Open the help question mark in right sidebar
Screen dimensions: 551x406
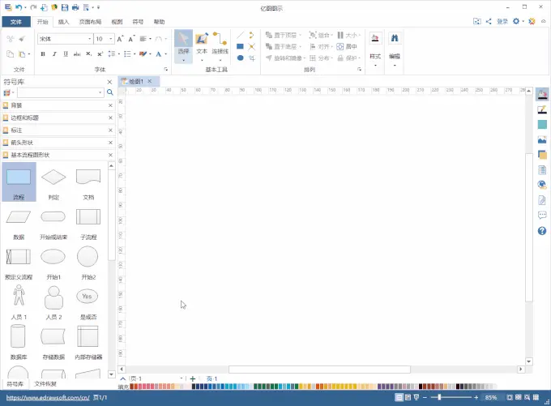coord(542,231)
